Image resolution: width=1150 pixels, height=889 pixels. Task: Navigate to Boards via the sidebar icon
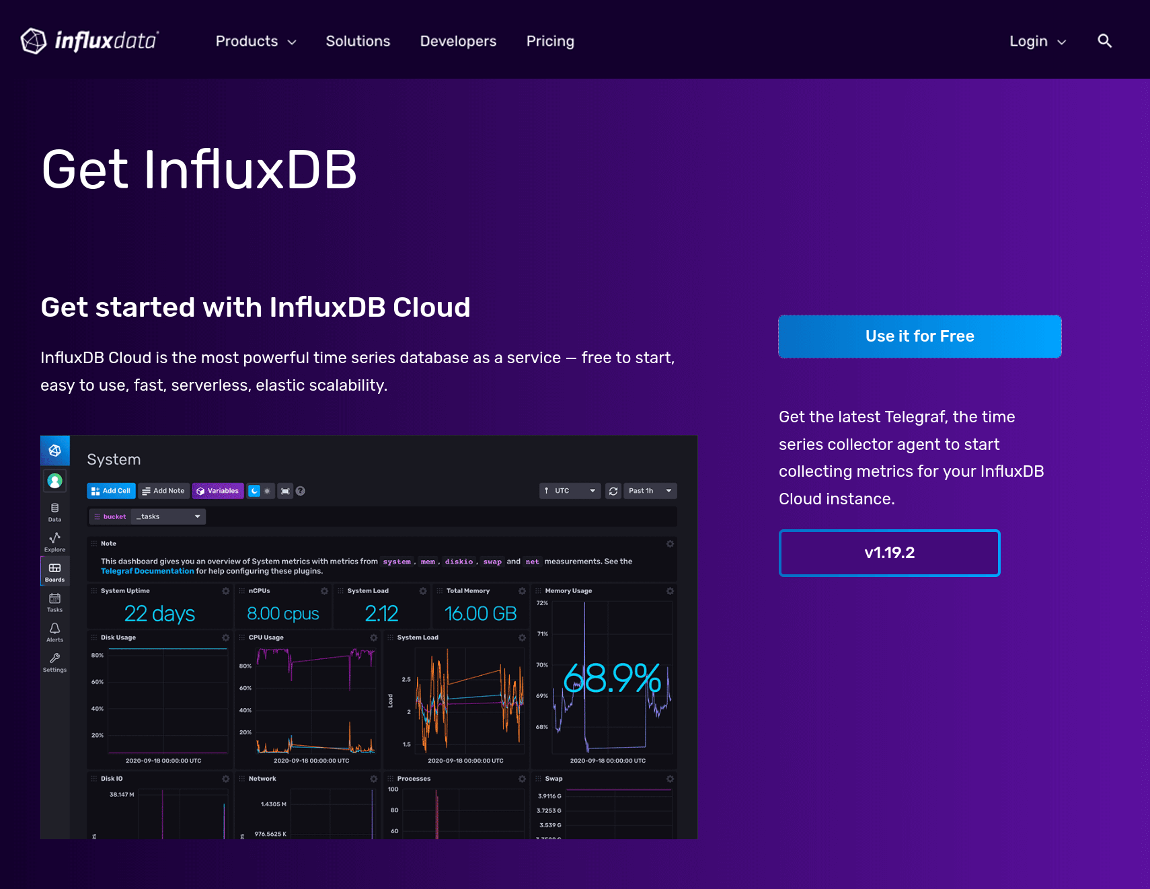tap(54, 571)
